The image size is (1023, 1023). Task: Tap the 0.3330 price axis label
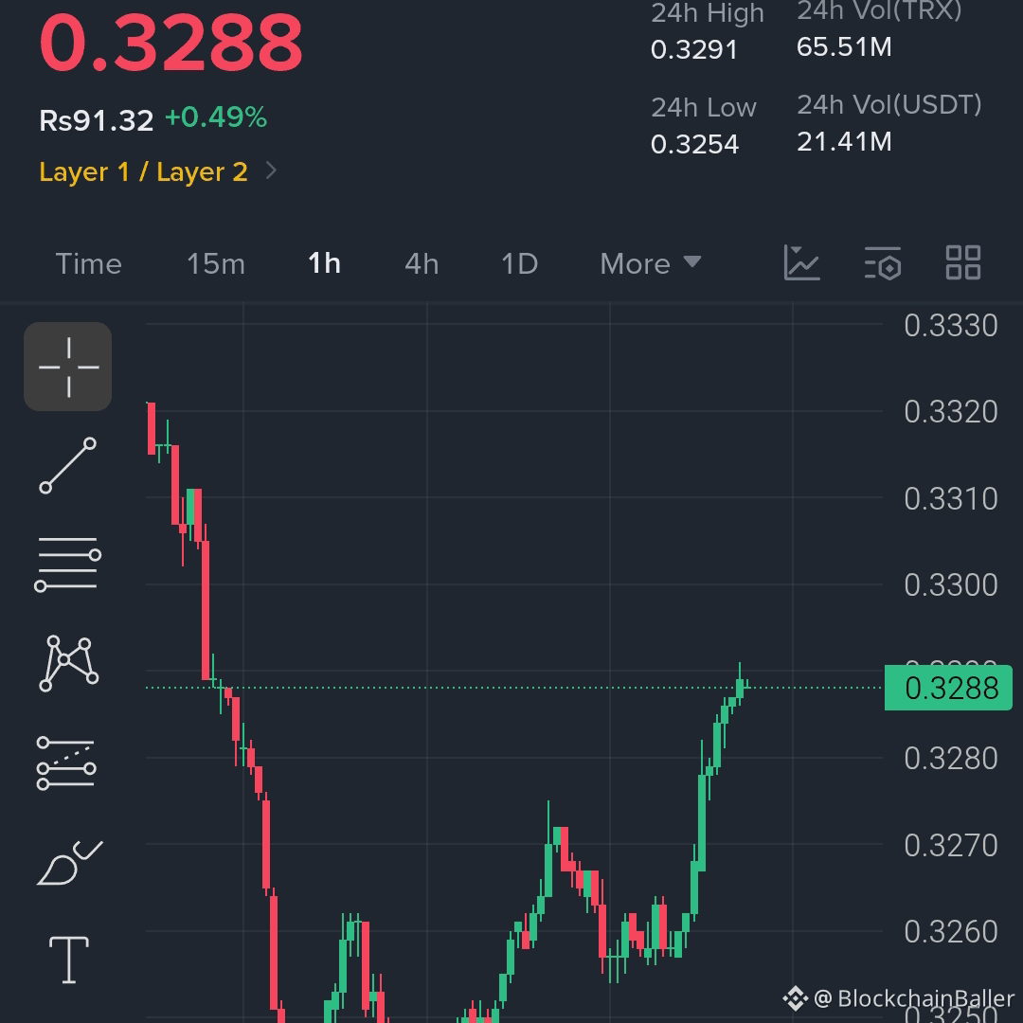pos(951,326)
